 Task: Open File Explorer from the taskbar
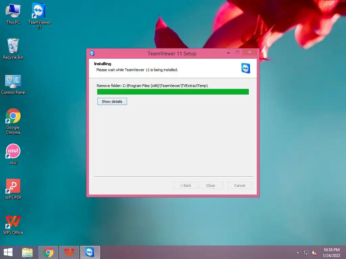click(x=27, y=252)
